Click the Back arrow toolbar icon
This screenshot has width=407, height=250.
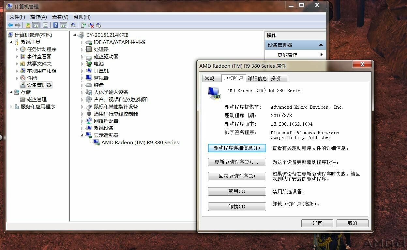point(10,25)
